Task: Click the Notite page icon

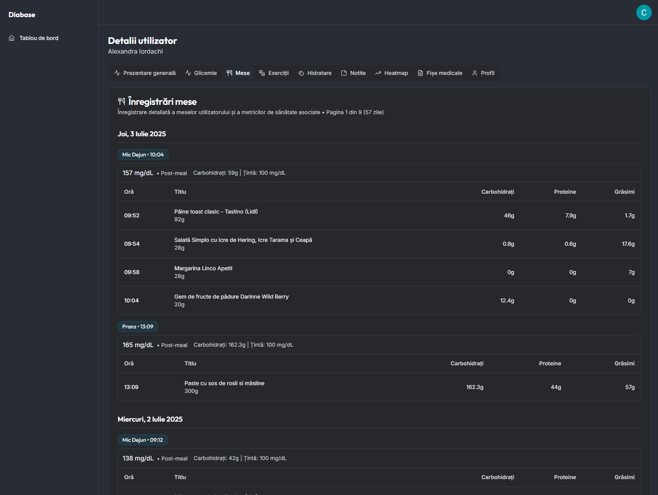Action: [344, 73]
